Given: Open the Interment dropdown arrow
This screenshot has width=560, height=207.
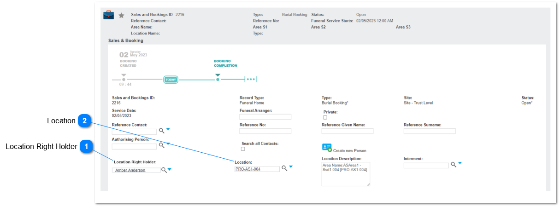Looking at the screenshot, I should point(460,163).
